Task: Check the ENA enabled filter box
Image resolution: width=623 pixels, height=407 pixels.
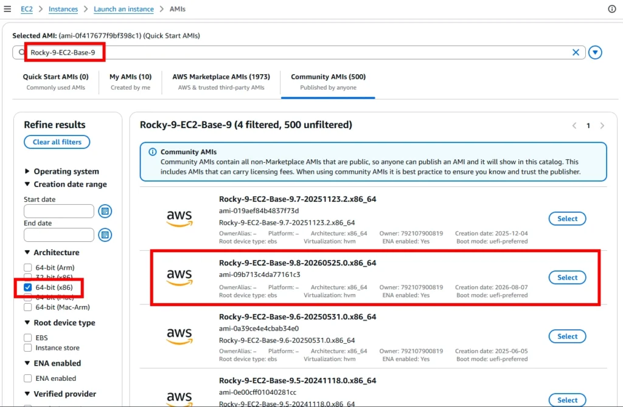Action: point(27,378)
